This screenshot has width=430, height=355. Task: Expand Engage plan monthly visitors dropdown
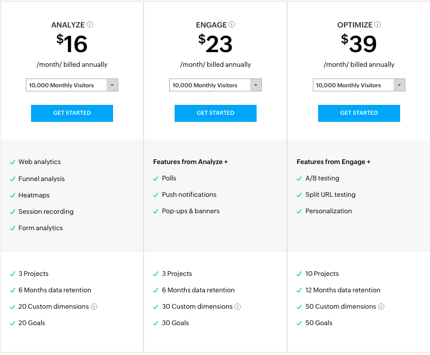pos(216,86)
